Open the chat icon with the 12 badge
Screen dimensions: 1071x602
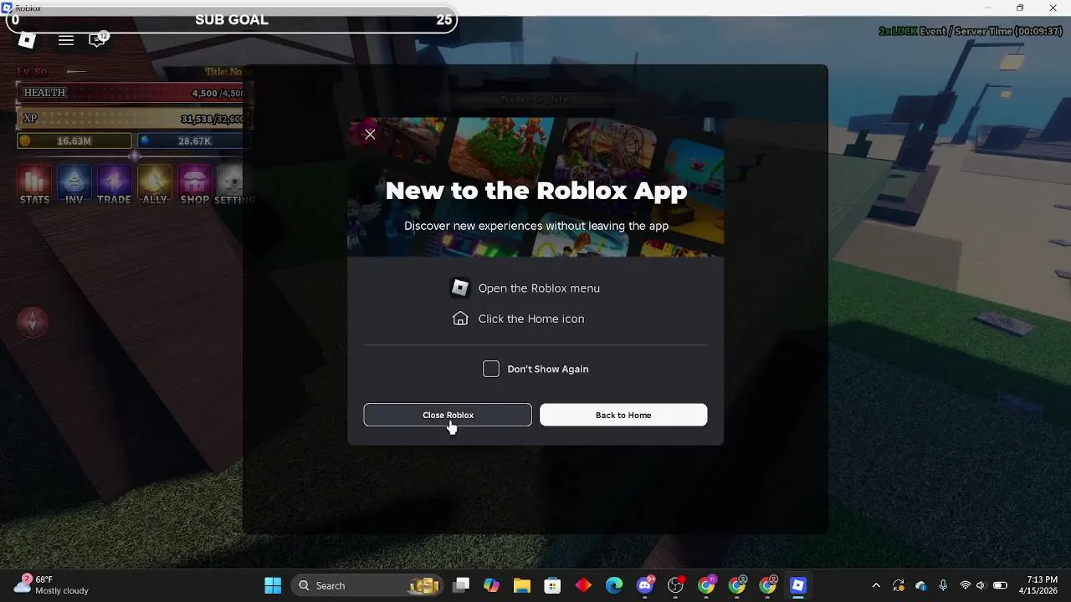click(99, 39)
